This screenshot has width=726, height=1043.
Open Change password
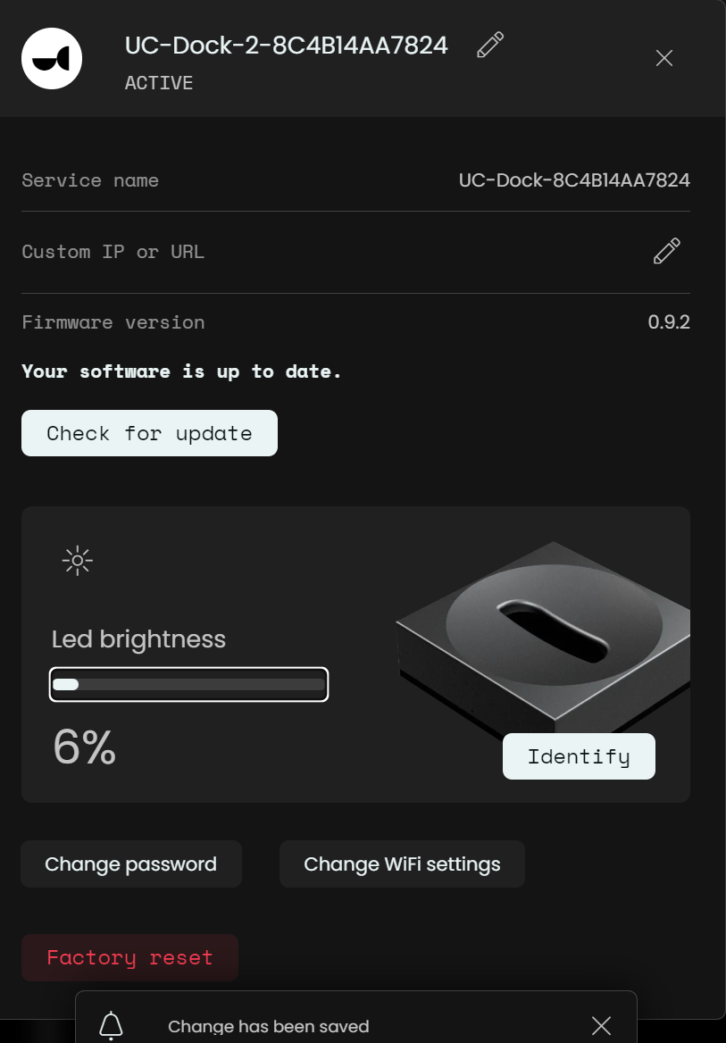click(x=130, y=864)
